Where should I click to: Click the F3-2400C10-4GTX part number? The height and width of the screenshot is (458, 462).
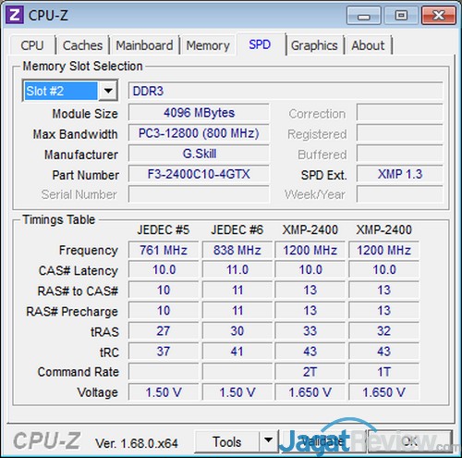tap(199, 174)
